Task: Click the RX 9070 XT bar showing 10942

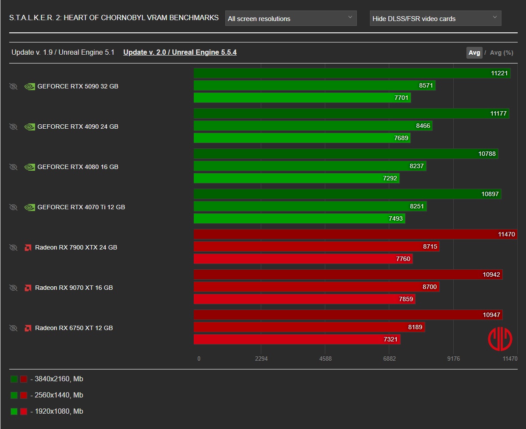Action: [348, 274]
